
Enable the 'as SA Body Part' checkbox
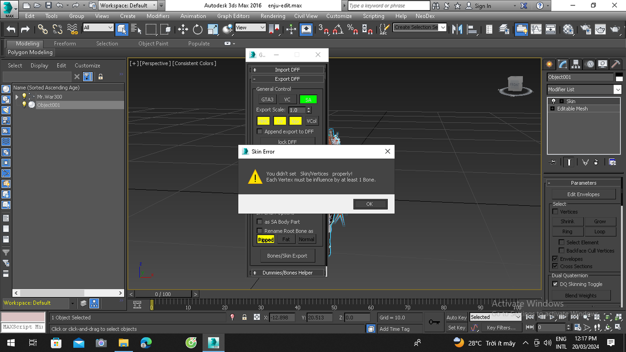pyautogui.click(x=260, y=221)
